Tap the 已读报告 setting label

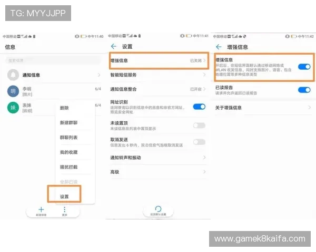[224, 88]
